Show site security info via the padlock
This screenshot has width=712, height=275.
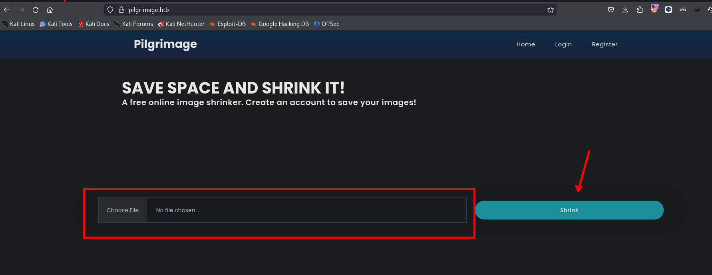121,10
